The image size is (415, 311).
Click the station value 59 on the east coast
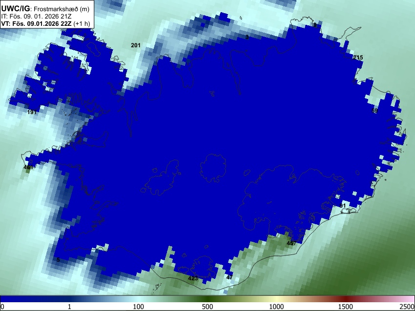coord(375,111)
